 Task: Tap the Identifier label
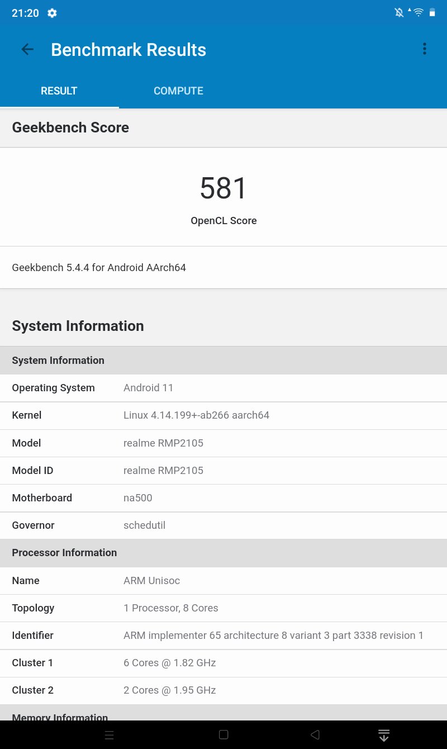tap(32, 636)
